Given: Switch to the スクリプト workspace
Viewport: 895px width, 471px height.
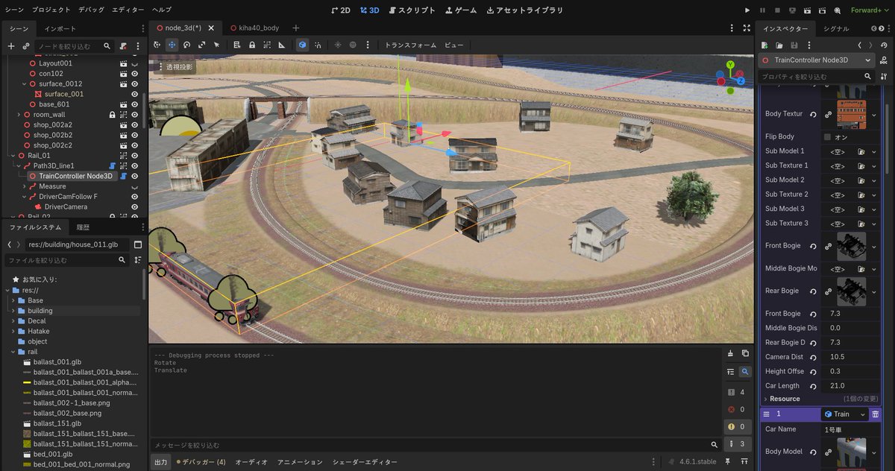Looking at the screenshot, I should (x=412, y=10).
